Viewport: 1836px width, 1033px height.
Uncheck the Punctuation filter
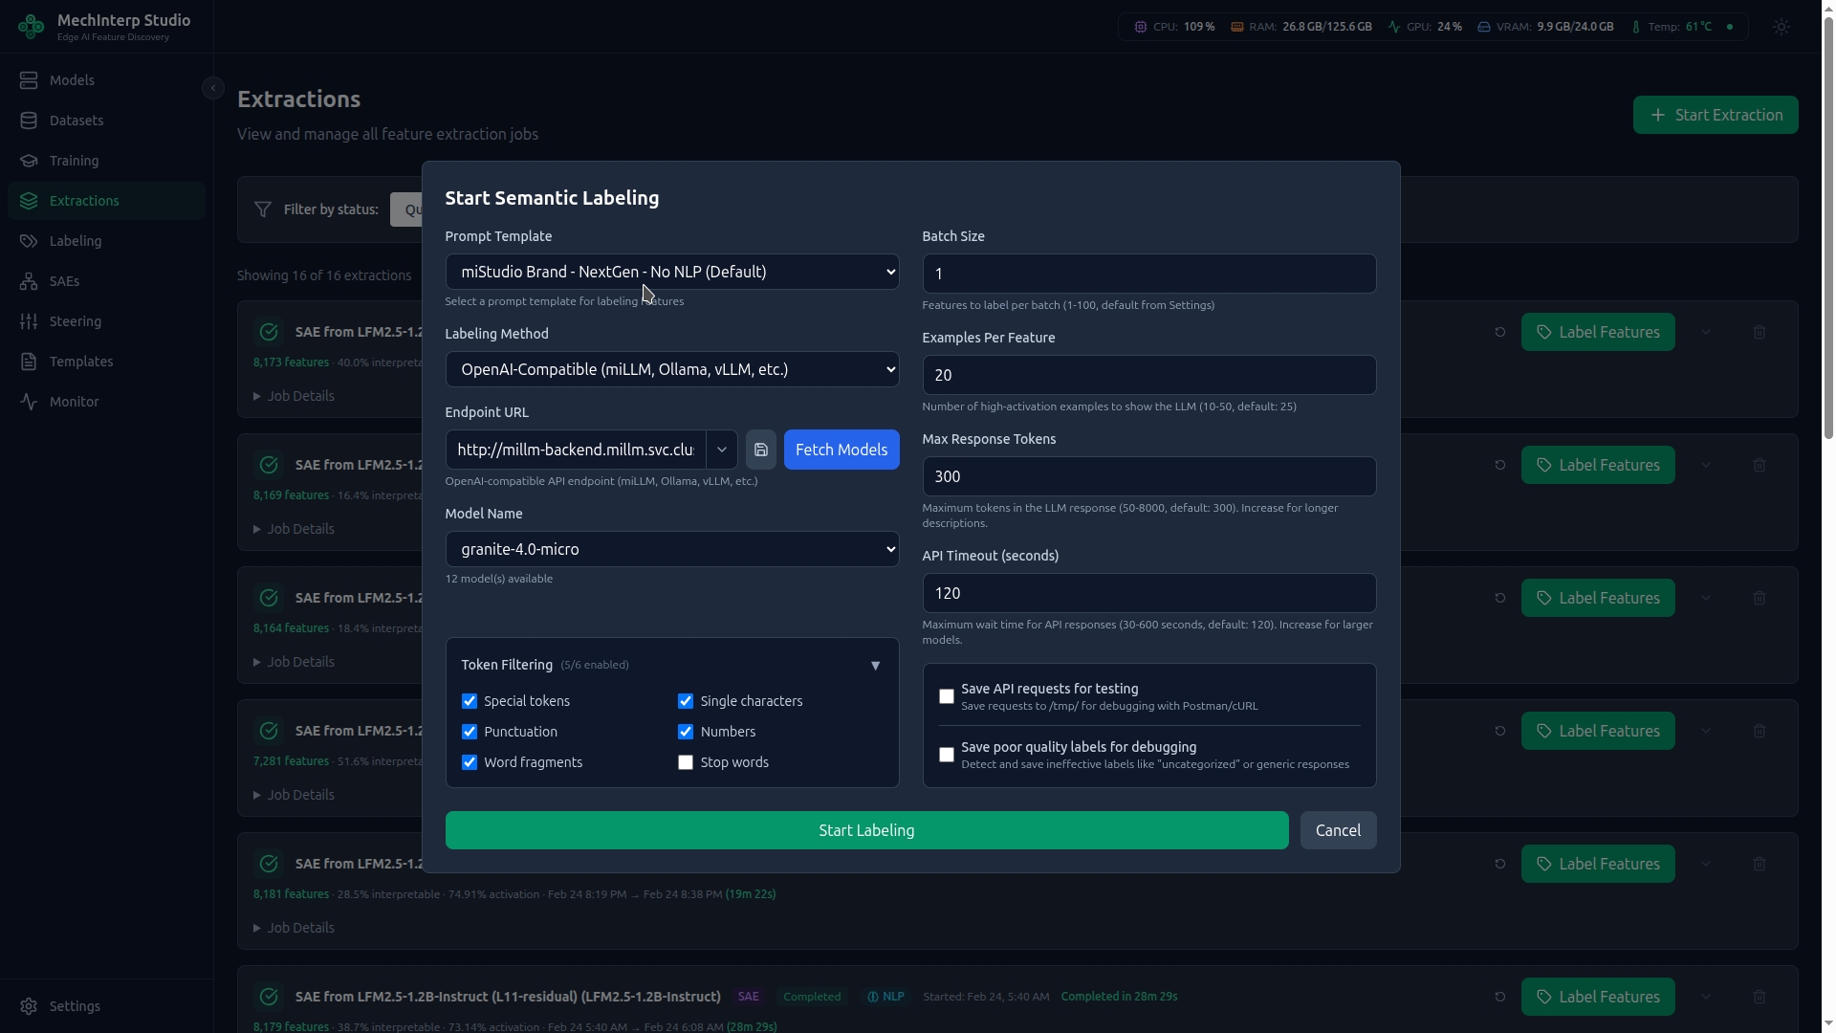click(x=470, y=732)
